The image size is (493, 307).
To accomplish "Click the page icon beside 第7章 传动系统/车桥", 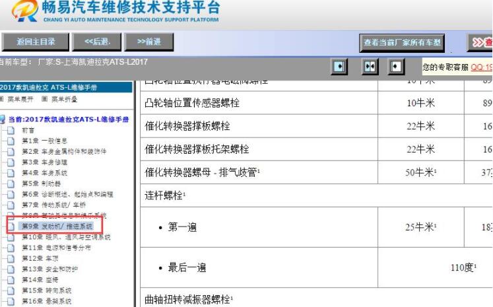I will pyautogui.click(x=11, y=205).
